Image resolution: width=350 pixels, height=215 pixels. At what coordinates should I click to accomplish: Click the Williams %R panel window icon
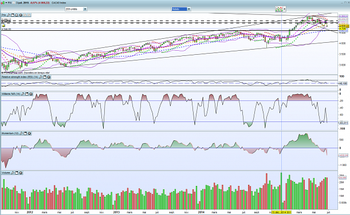(x=27, y=94)
